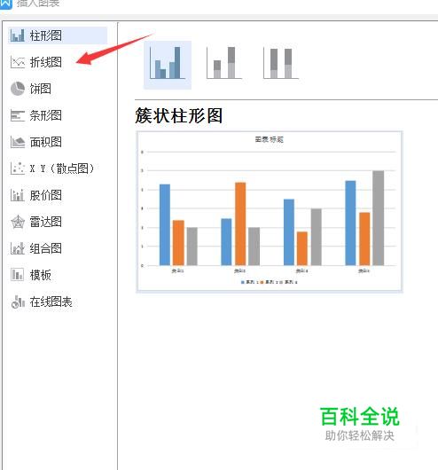Select 雷达图 in chart list
This screenshot has height=470, width=438.
[x=45, y=222]
